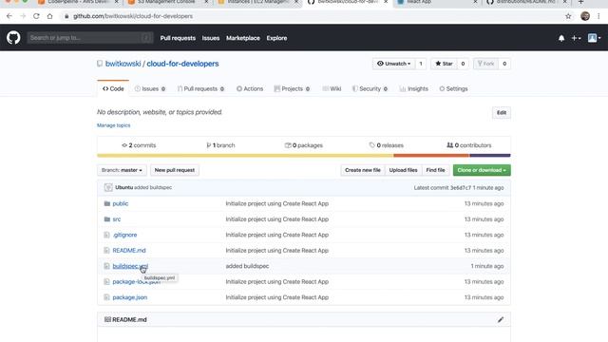Click the yellow language bar segment
The height and width of the screenshot is (342, 608).
tap(245, 156)
